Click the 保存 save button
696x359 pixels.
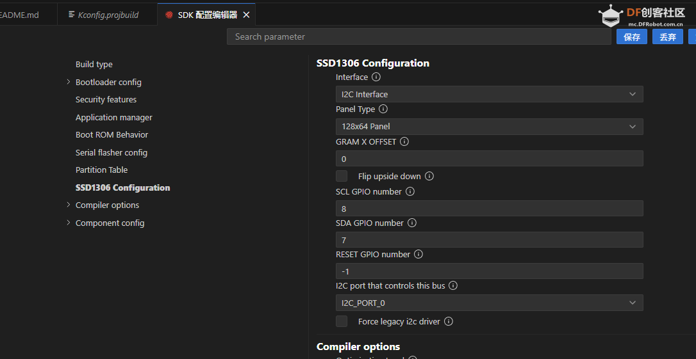tap(632, 37)
